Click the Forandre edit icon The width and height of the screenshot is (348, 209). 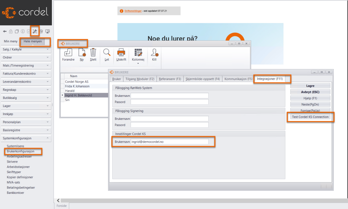coord(68,53)
